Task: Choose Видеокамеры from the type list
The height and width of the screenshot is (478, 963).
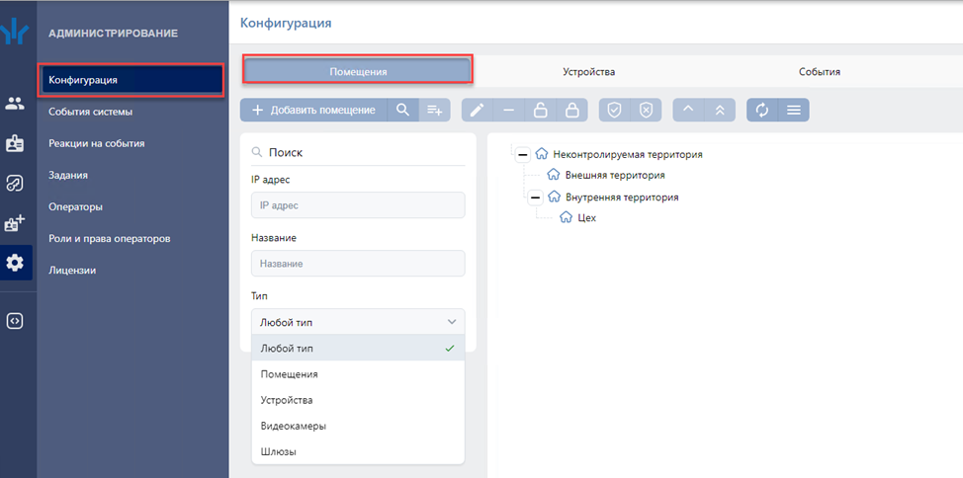Action: point(293,426)
